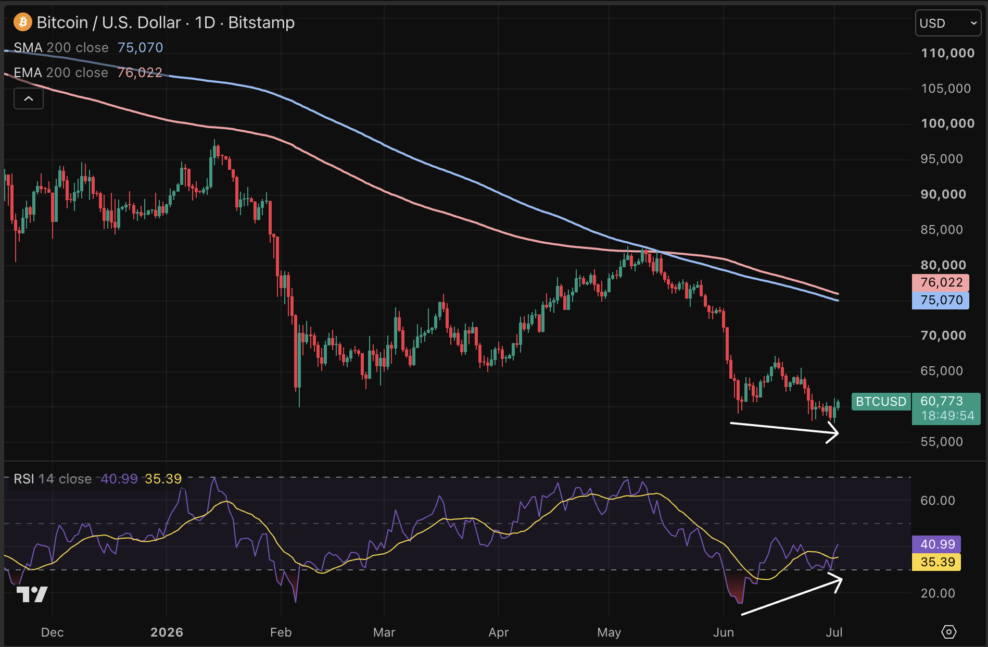The height and width of the screenshot is (647, 988).
Task: Click the 76,022 price axis label
Action: pos(941,282)
